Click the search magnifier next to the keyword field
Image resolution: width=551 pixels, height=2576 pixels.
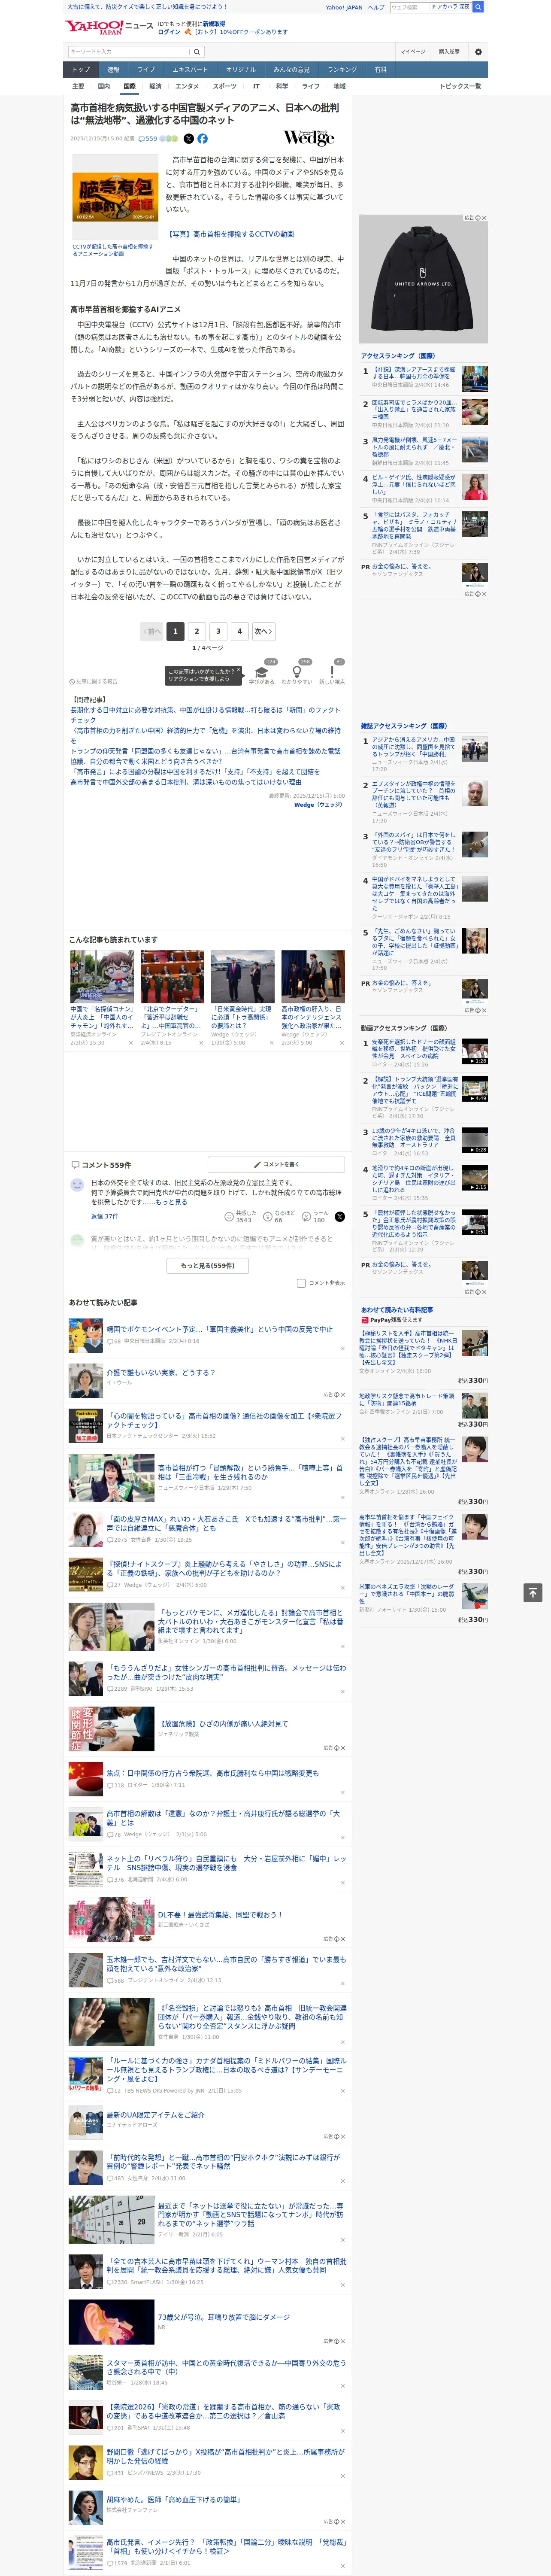[x=197, y=52]
